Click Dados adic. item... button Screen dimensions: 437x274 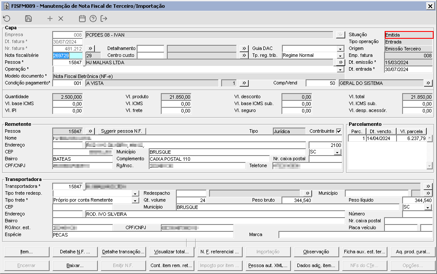[x=316, y=266]
